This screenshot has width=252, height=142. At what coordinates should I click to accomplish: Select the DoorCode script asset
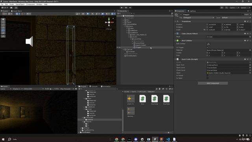[154, 99]
